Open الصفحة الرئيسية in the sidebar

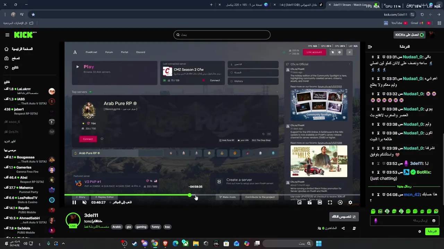click(x=18, y=49)
